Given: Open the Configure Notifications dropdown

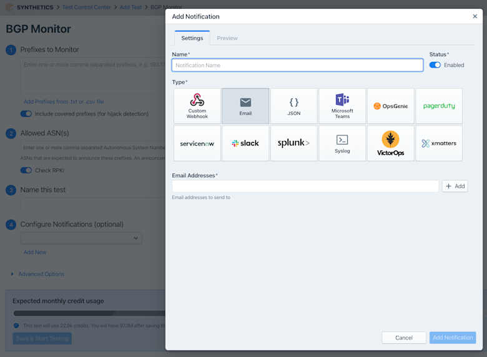Looking at the screenshot, I should pos(81,238).
